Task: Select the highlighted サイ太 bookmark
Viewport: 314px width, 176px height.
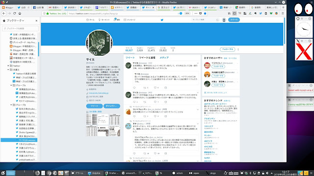Action: [19, 140]
